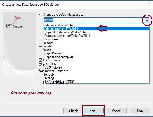This screenshot has width=153, height=117.
Task: Uncheck 'Change the default database to' checkbox
Action: [40, 15]
